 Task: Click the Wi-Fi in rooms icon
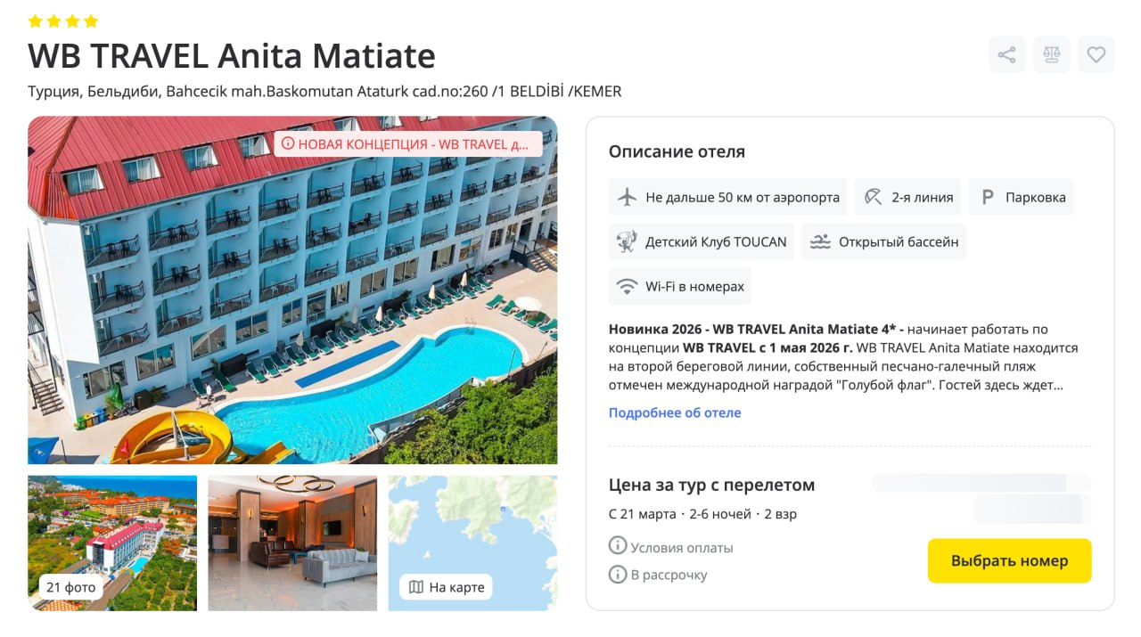pos(628,286)
